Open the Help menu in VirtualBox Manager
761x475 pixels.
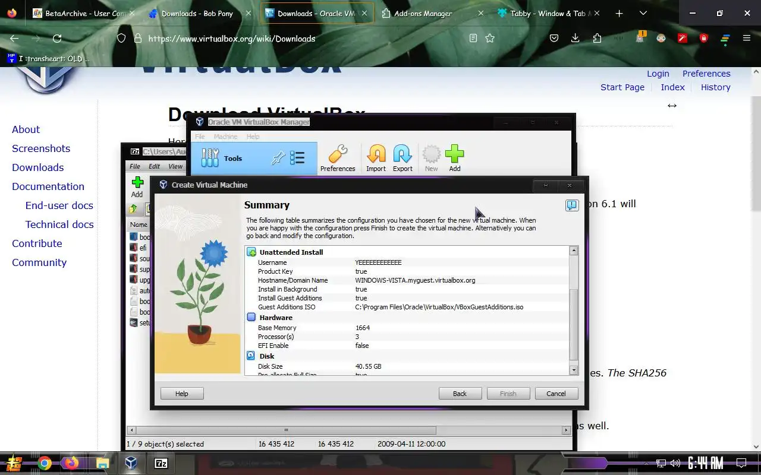pos(253,137)
